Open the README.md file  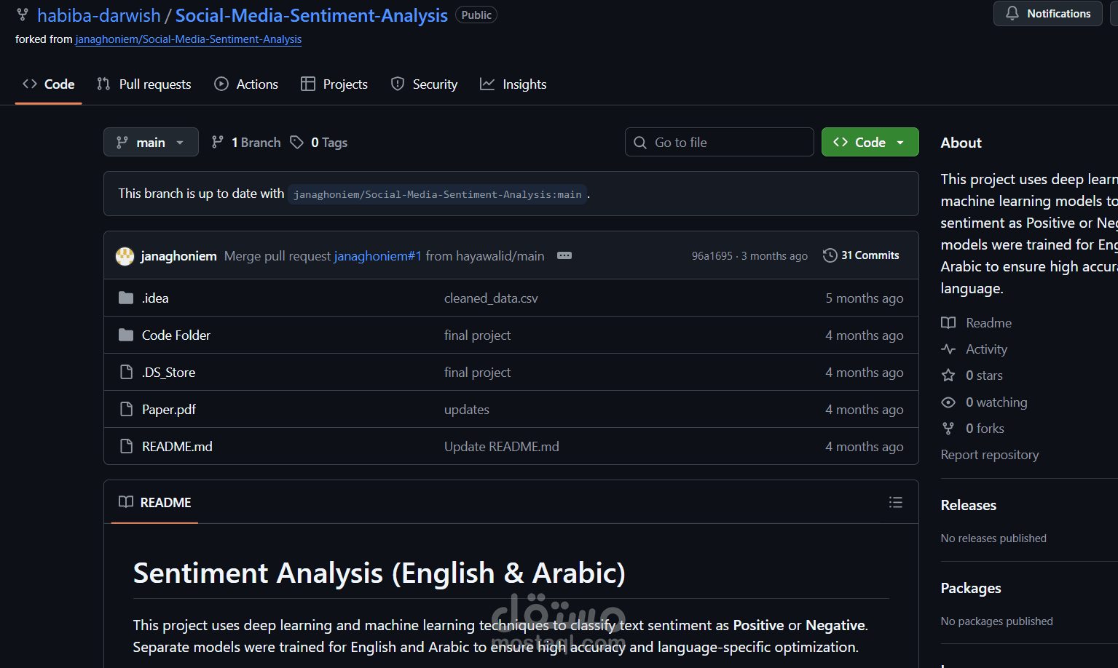(x=177, y=447)
